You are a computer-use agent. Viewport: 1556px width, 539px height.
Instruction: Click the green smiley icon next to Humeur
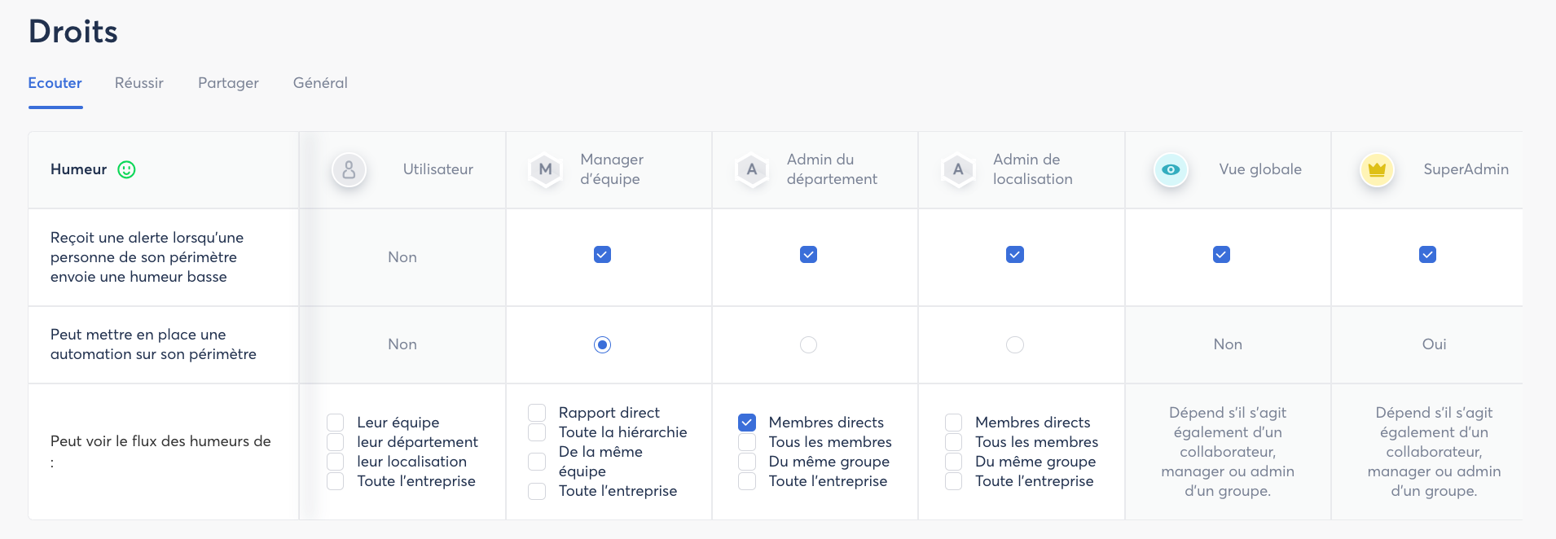click(126, 169)
